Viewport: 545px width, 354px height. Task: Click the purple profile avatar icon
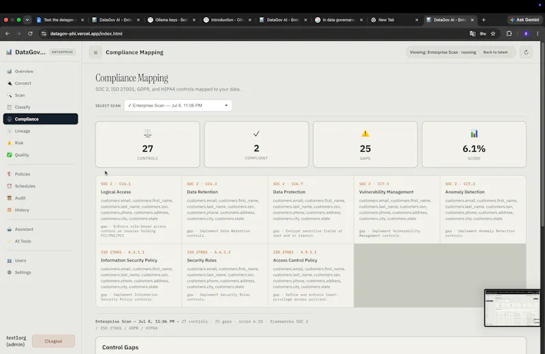[x=526, y=33]
